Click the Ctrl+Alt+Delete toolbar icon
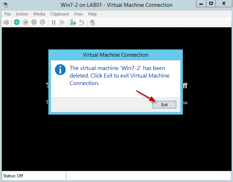Image resolution: width=233 pixels, height=182 pixels. pos(6,22)
